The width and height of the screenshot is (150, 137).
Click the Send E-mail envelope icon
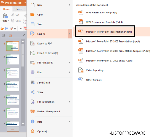point(33,83)
